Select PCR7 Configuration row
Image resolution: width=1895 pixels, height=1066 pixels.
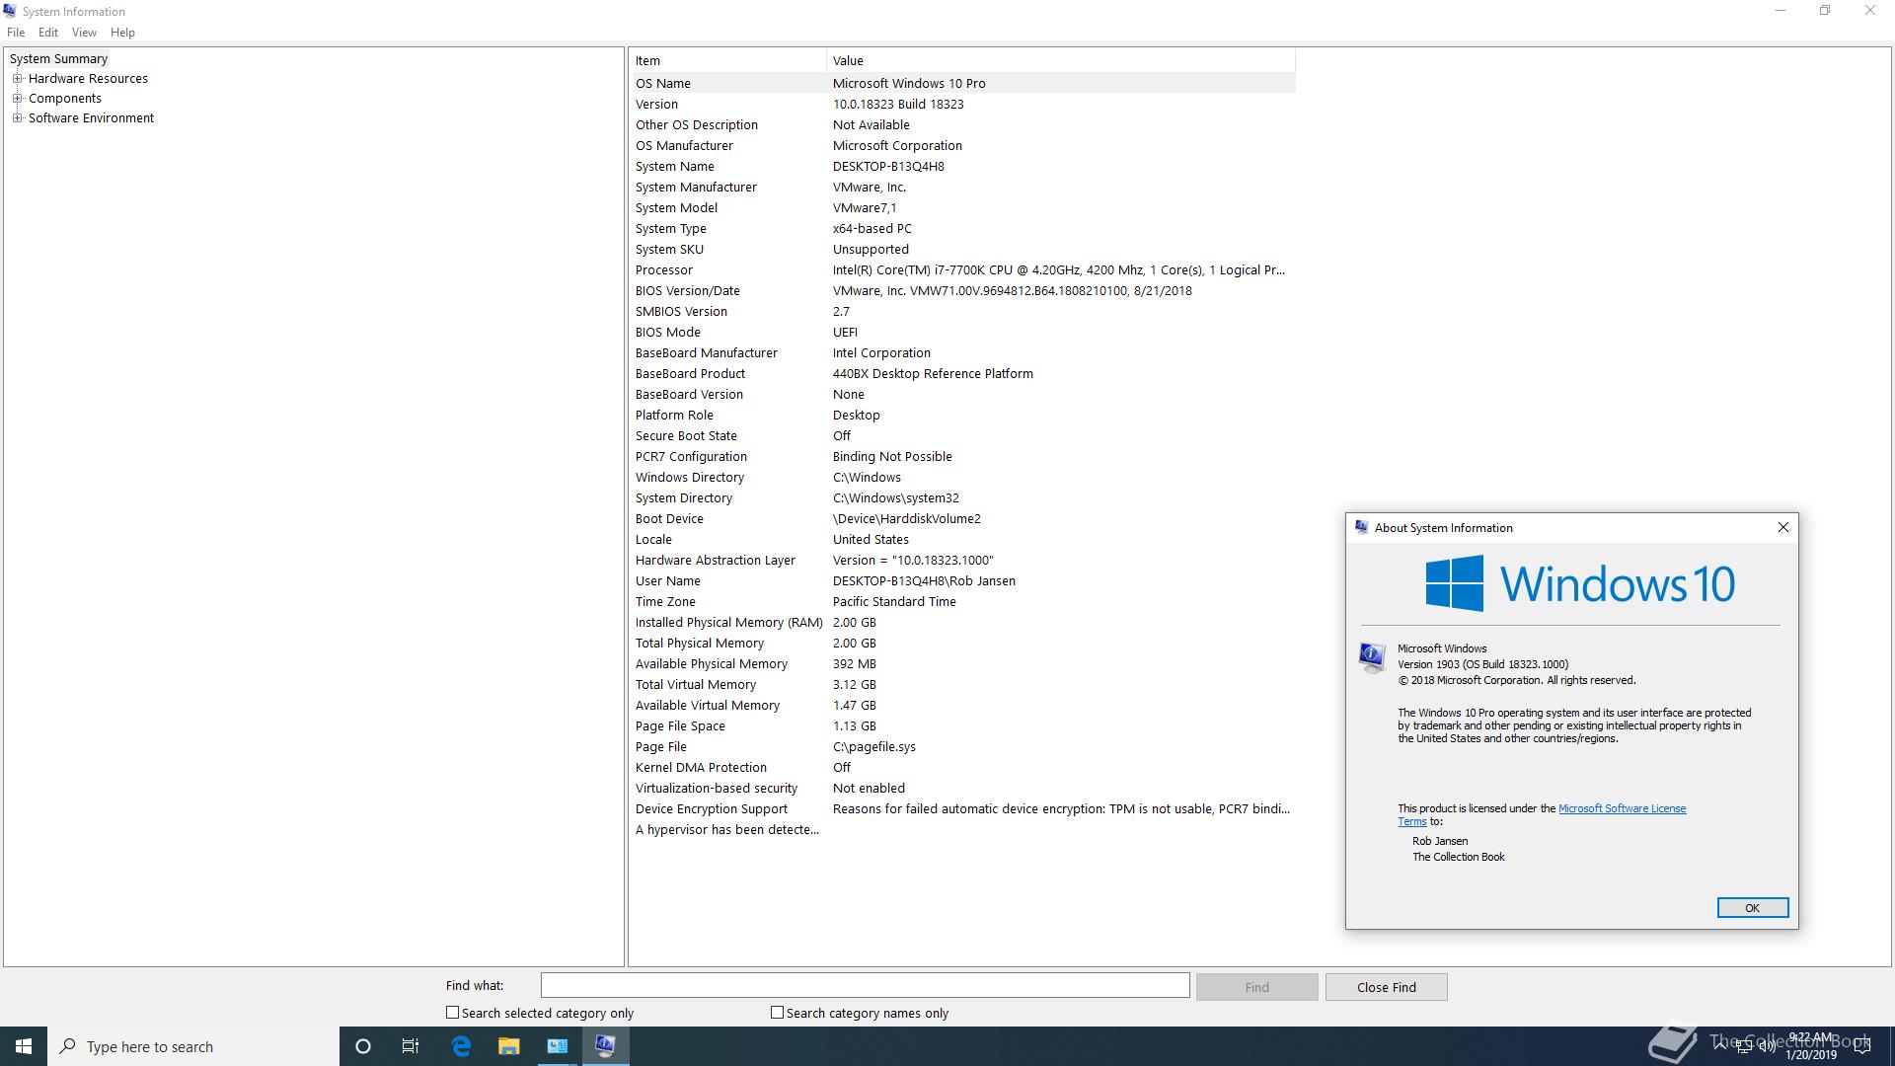click(963, 456)
